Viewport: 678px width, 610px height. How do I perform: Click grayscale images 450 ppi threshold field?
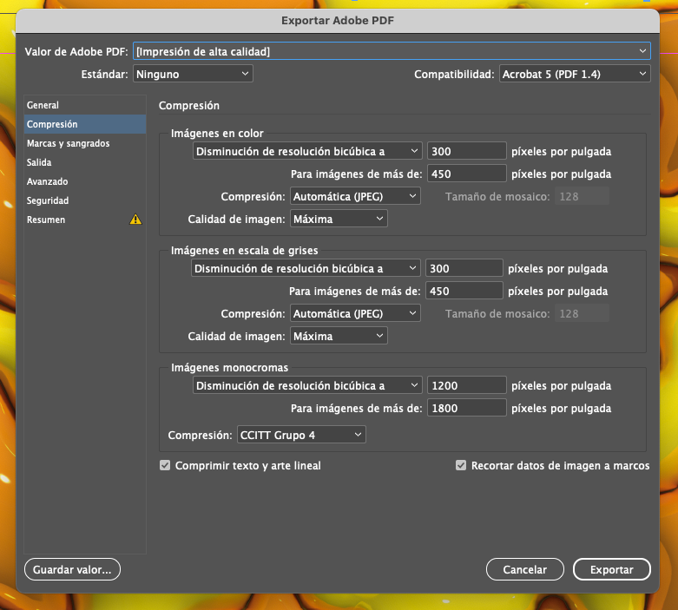coord(464,291)
